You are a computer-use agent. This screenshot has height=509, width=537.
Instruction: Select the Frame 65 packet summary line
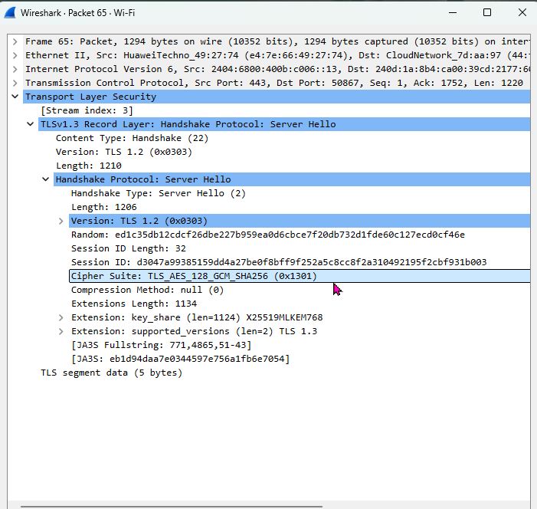click(277, 42)
